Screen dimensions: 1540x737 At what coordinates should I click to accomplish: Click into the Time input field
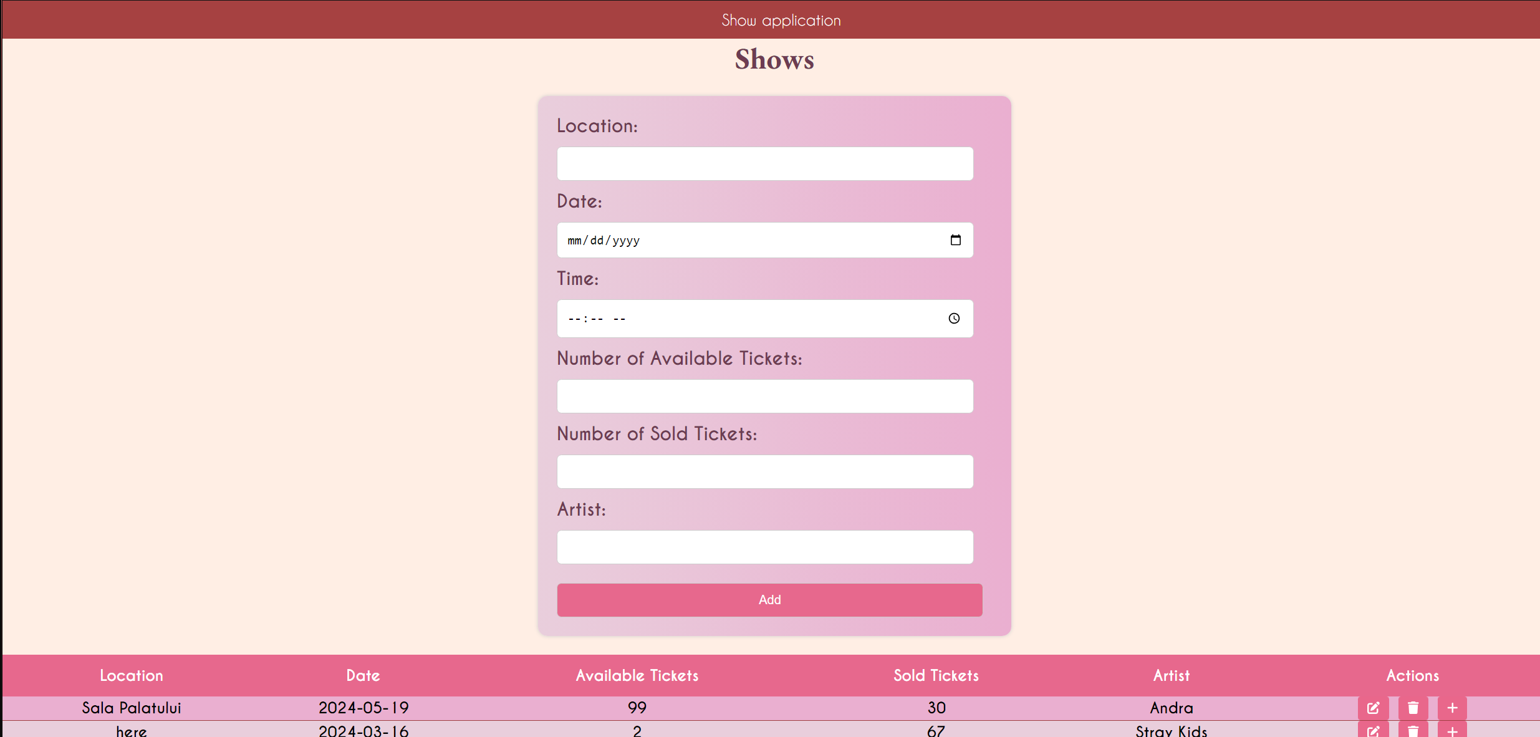pyautogui.click(x=748, y=319)
